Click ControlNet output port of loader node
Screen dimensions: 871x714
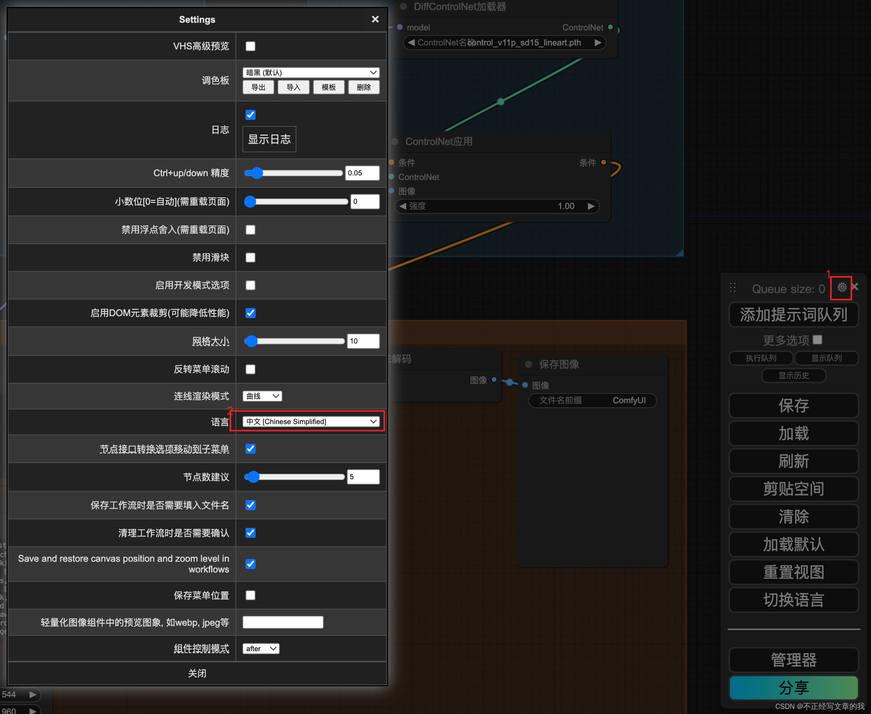[610, 27]
